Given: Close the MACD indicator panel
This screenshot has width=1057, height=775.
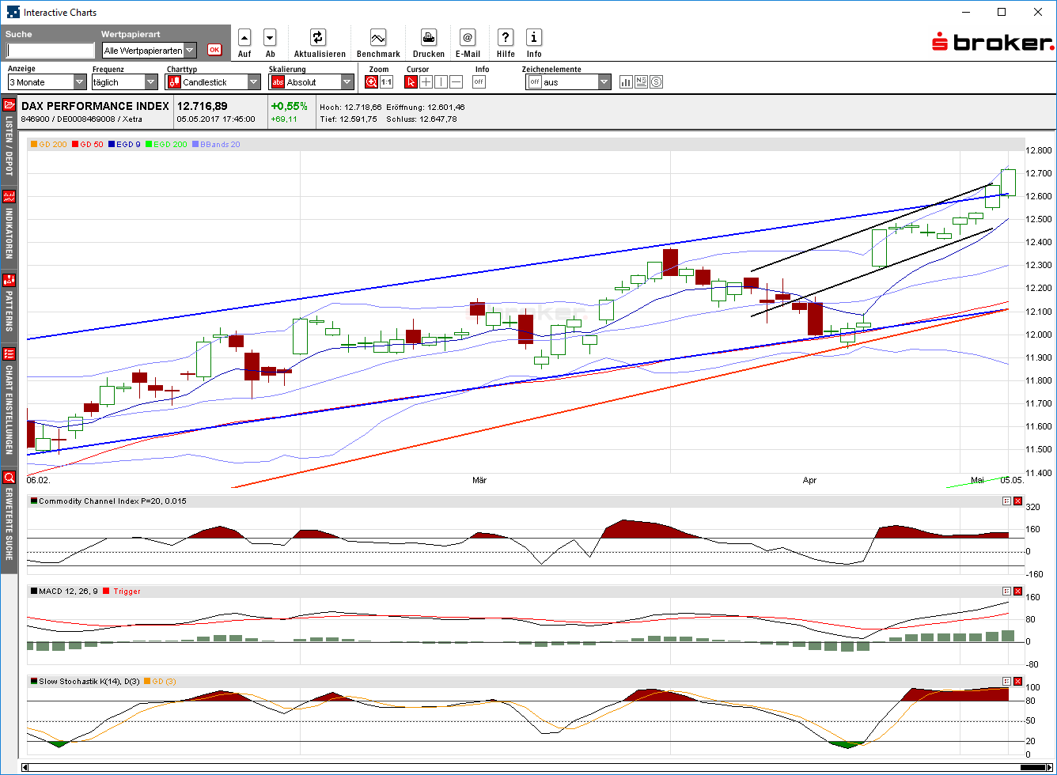Looking at the screenshot, I should click(1018, 591).
